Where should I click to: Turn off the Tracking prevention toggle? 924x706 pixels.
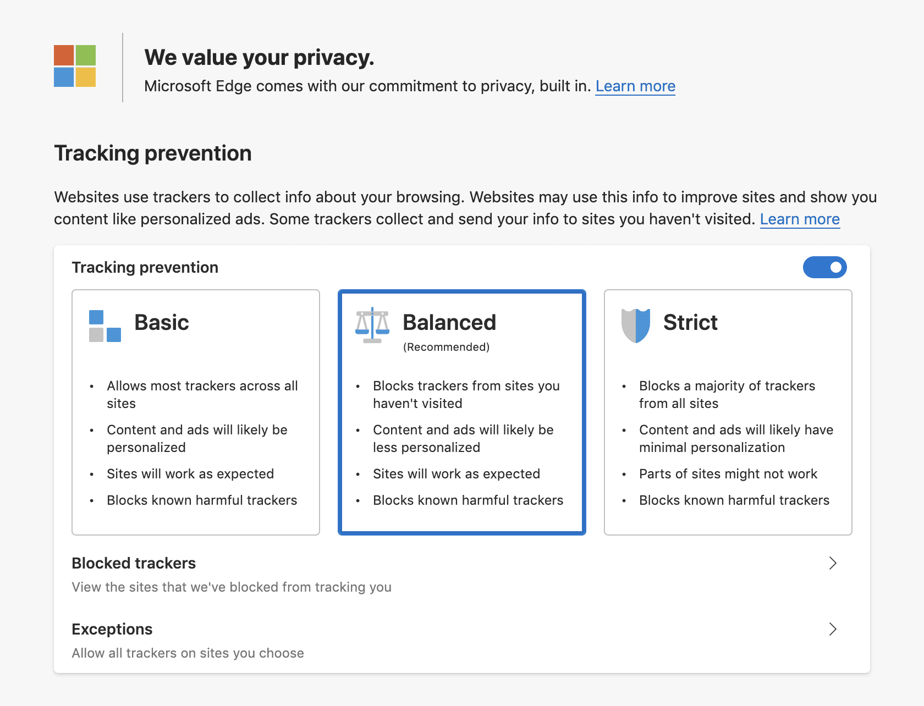pyautogui.click(x=824, y=267)
